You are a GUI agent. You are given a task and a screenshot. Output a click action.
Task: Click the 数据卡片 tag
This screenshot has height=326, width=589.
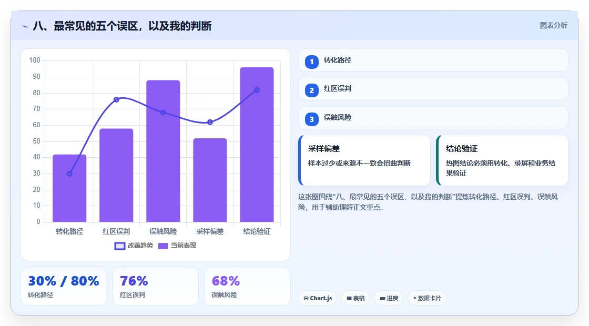426,298
